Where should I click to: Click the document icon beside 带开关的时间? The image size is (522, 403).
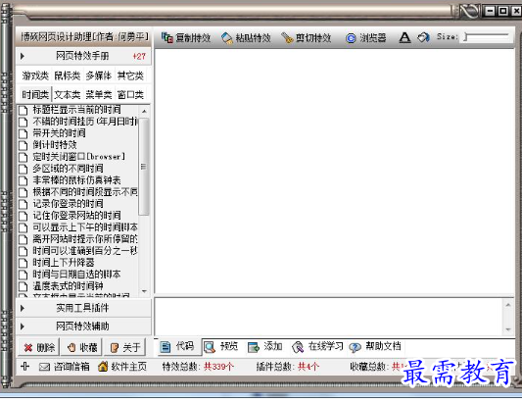(x=23, y=133)
